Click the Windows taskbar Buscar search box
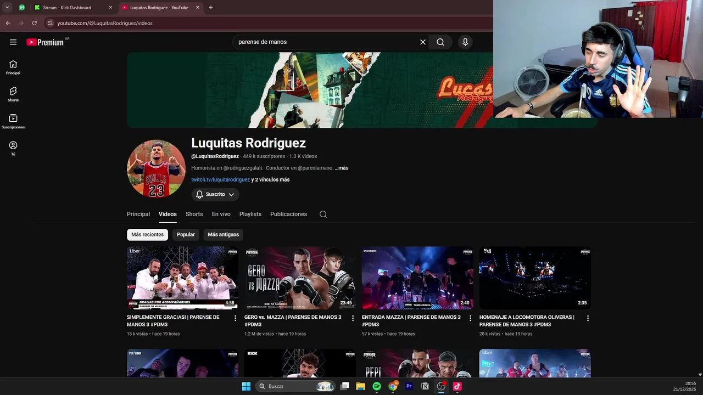This screenshot has width=703, height=395. [295, 386]
